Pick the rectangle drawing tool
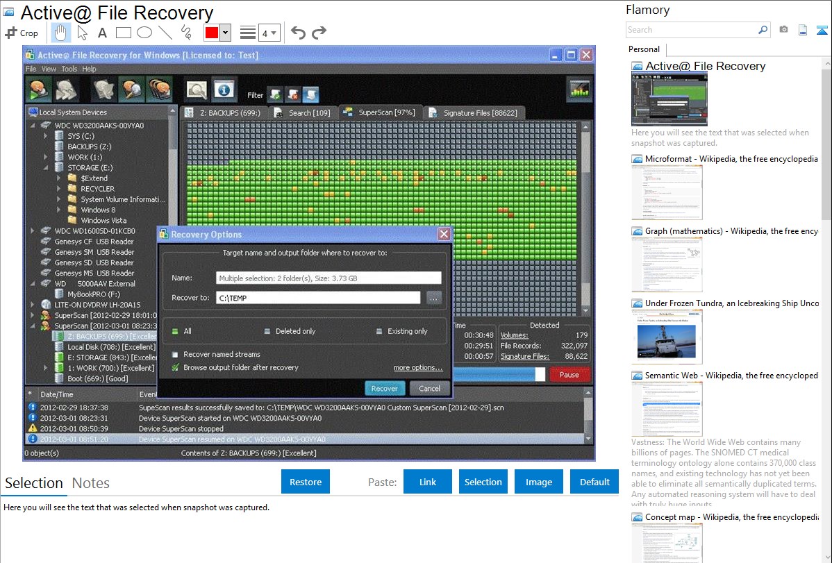Image resolution: width=832 pixels, height=563 pixels. point(124,33)
